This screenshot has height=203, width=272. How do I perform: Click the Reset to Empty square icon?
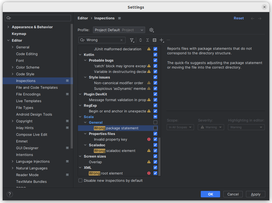point(155,40)
